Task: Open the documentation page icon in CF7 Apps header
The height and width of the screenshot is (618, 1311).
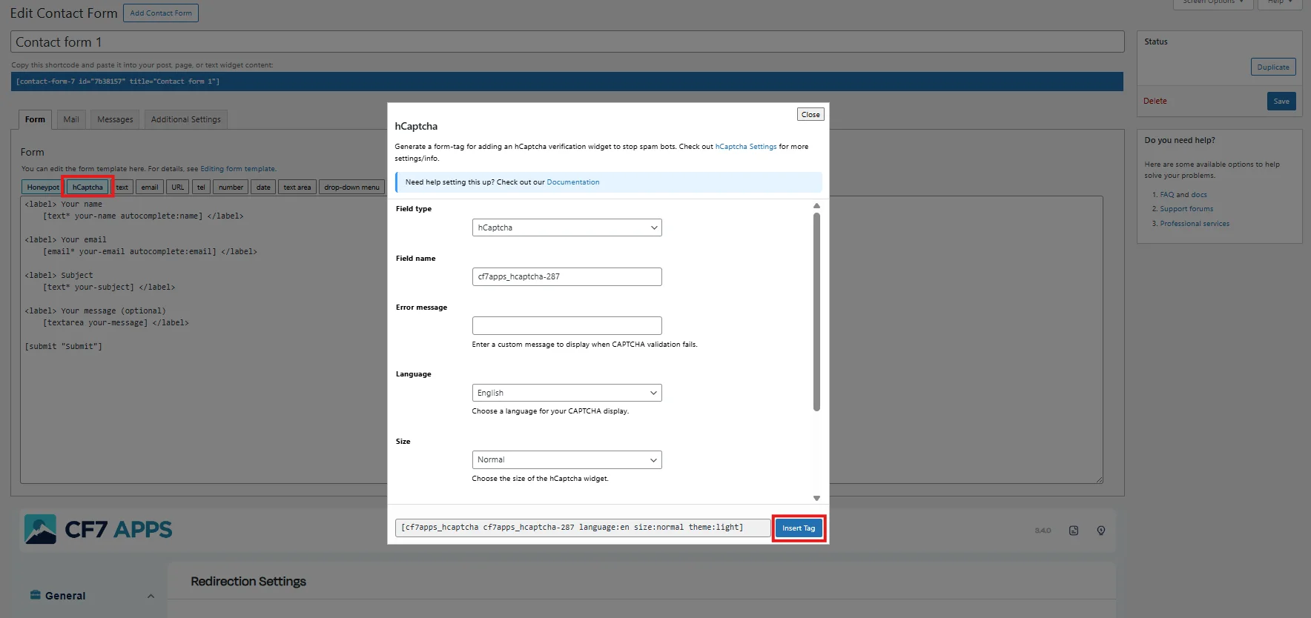Action: point(1074,531)
